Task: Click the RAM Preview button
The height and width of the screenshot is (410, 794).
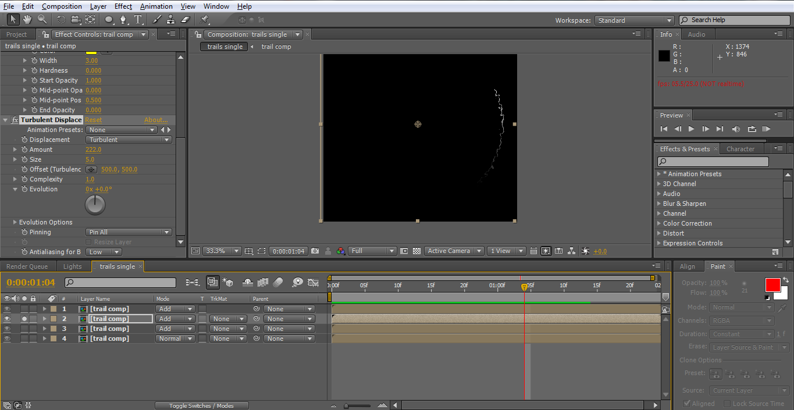Action: (766, 129)
